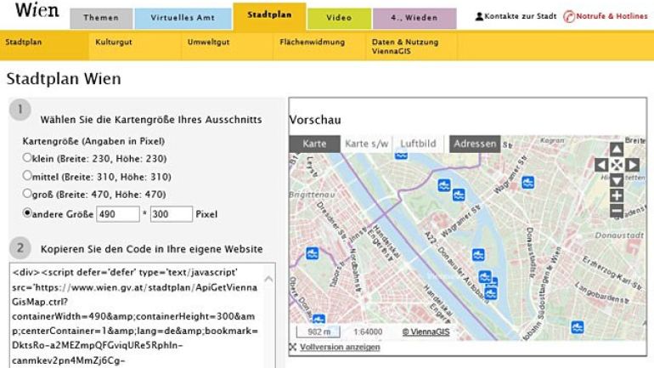Image resolution: width=654 pixels, height=368 pixels.
Task: Click the phone icon beside Notrufe & Hotlines
Action: [x=569, y=16]
